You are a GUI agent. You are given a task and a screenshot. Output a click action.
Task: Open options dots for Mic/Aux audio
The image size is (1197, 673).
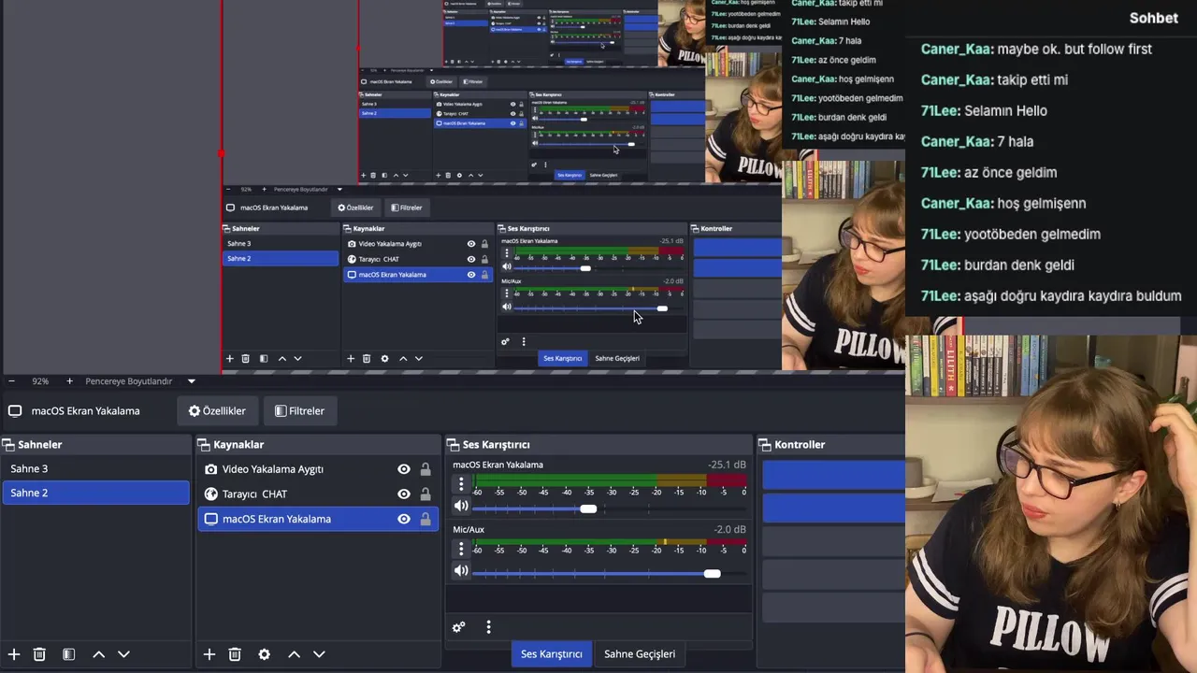pyautogui.click(x=460, y=549)
